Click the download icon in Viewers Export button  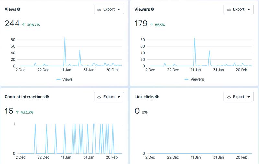tap(229, 9)
